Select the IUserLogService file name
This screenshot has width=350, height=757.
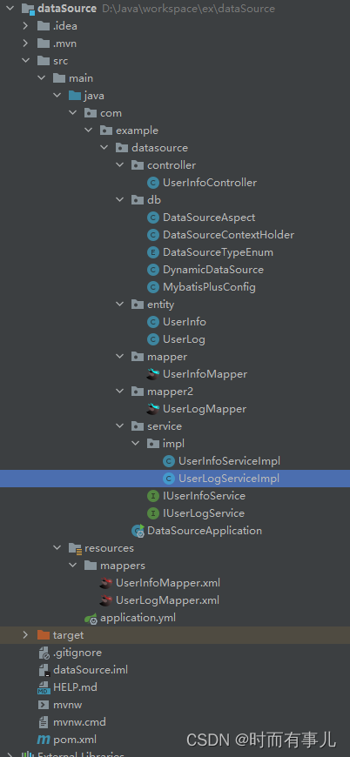pyautogui.click(x=204, y=513)
